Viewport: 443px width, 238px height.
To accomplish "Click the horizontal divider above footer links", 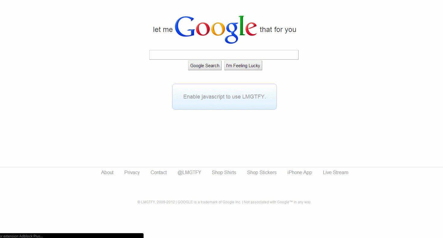I will (221, 167).
